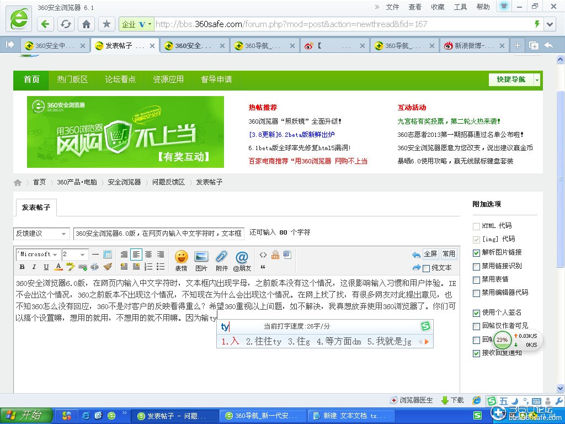The width and height of the screenshot is (565, 424).
Task: Uncheck 使用个人签名 option
Action: [476, 313]
